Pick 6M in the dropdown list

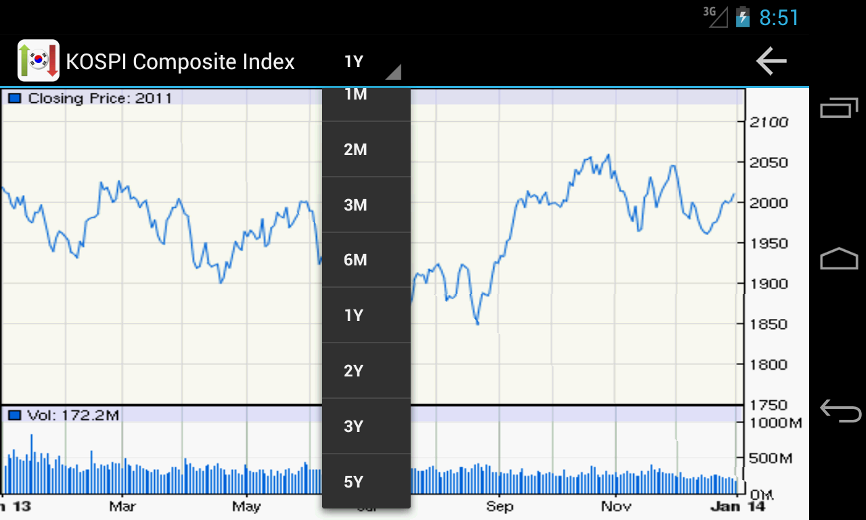tap(366, 260)
